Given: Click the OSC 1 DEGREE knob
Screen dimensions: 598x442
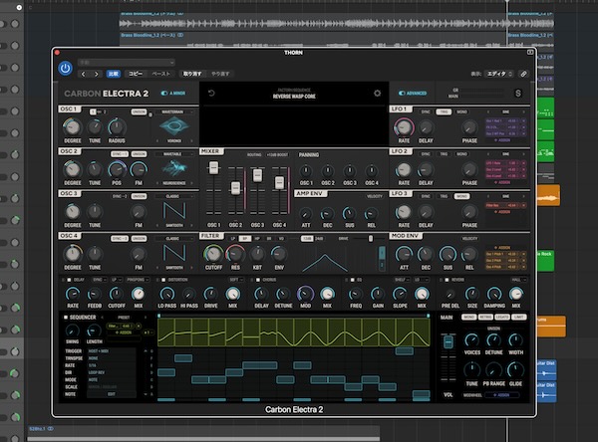Looking at the screenshot, I should tap(72, 126).
